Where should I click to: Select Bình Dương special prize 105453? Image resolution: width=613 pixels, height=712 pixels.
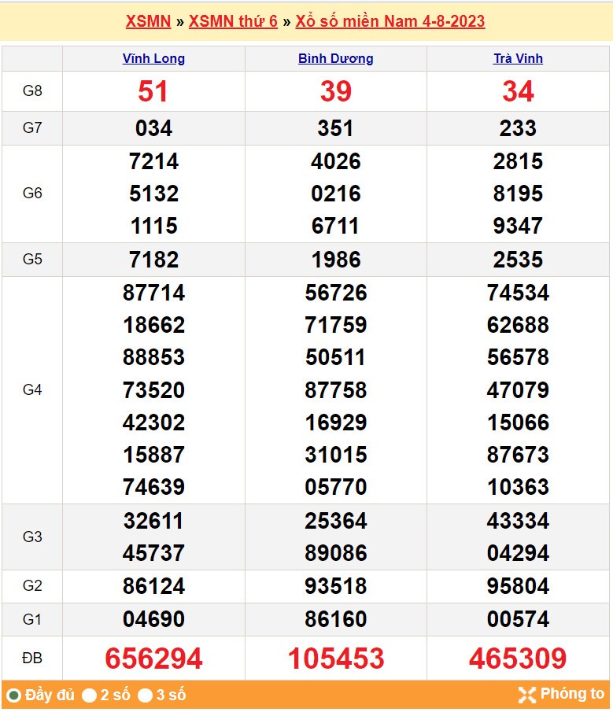tap(336, 659)
